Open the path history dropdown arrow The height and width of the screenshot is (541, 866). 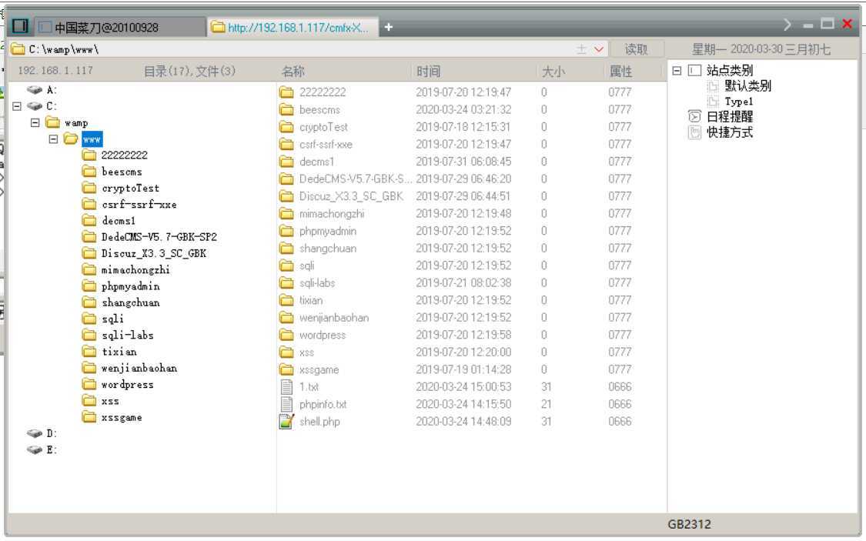pos(599,49)
